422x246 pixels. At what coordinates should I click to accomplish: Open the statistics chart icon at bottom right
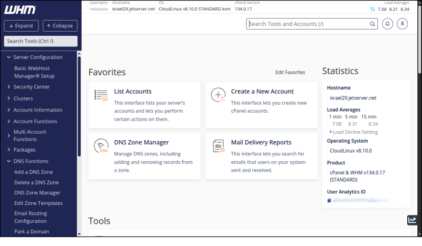[412, 220]
